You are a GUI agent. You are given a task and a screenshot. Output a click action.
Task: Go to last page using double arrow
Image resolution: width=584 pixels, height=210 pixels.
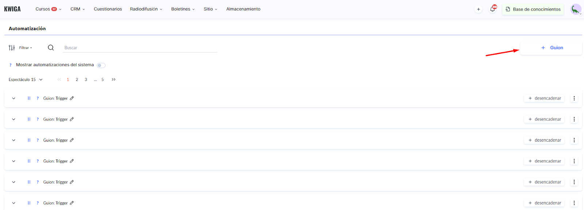pyautogui.click(x=114, y=80)
